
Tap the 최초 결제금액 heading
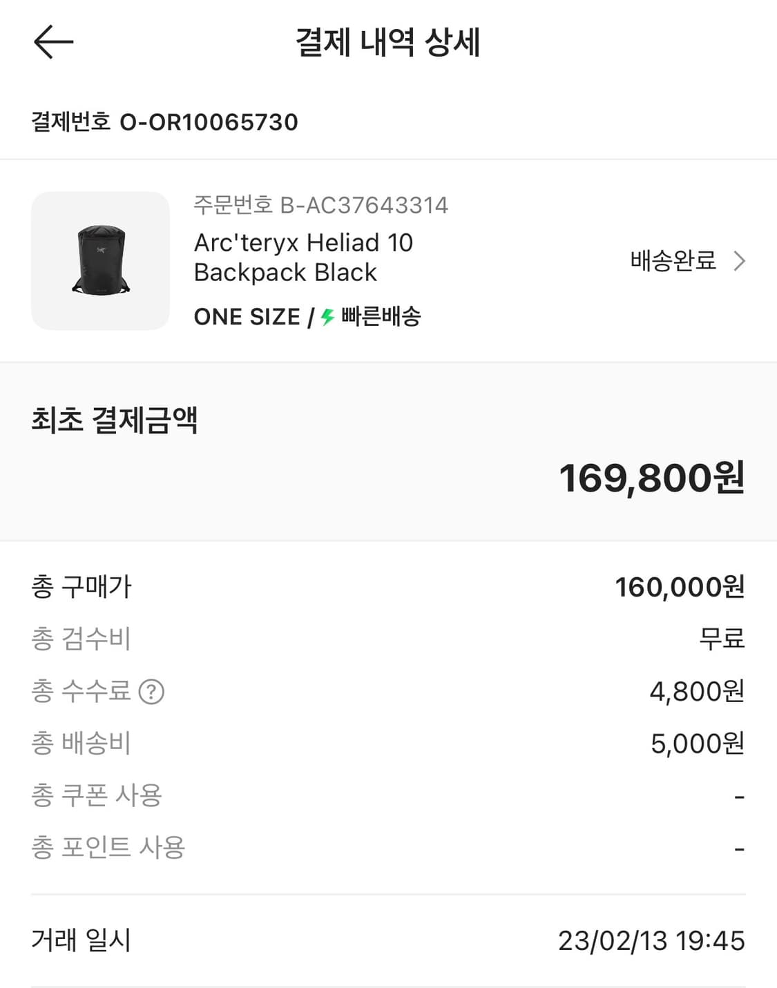[x=115, y=420]
